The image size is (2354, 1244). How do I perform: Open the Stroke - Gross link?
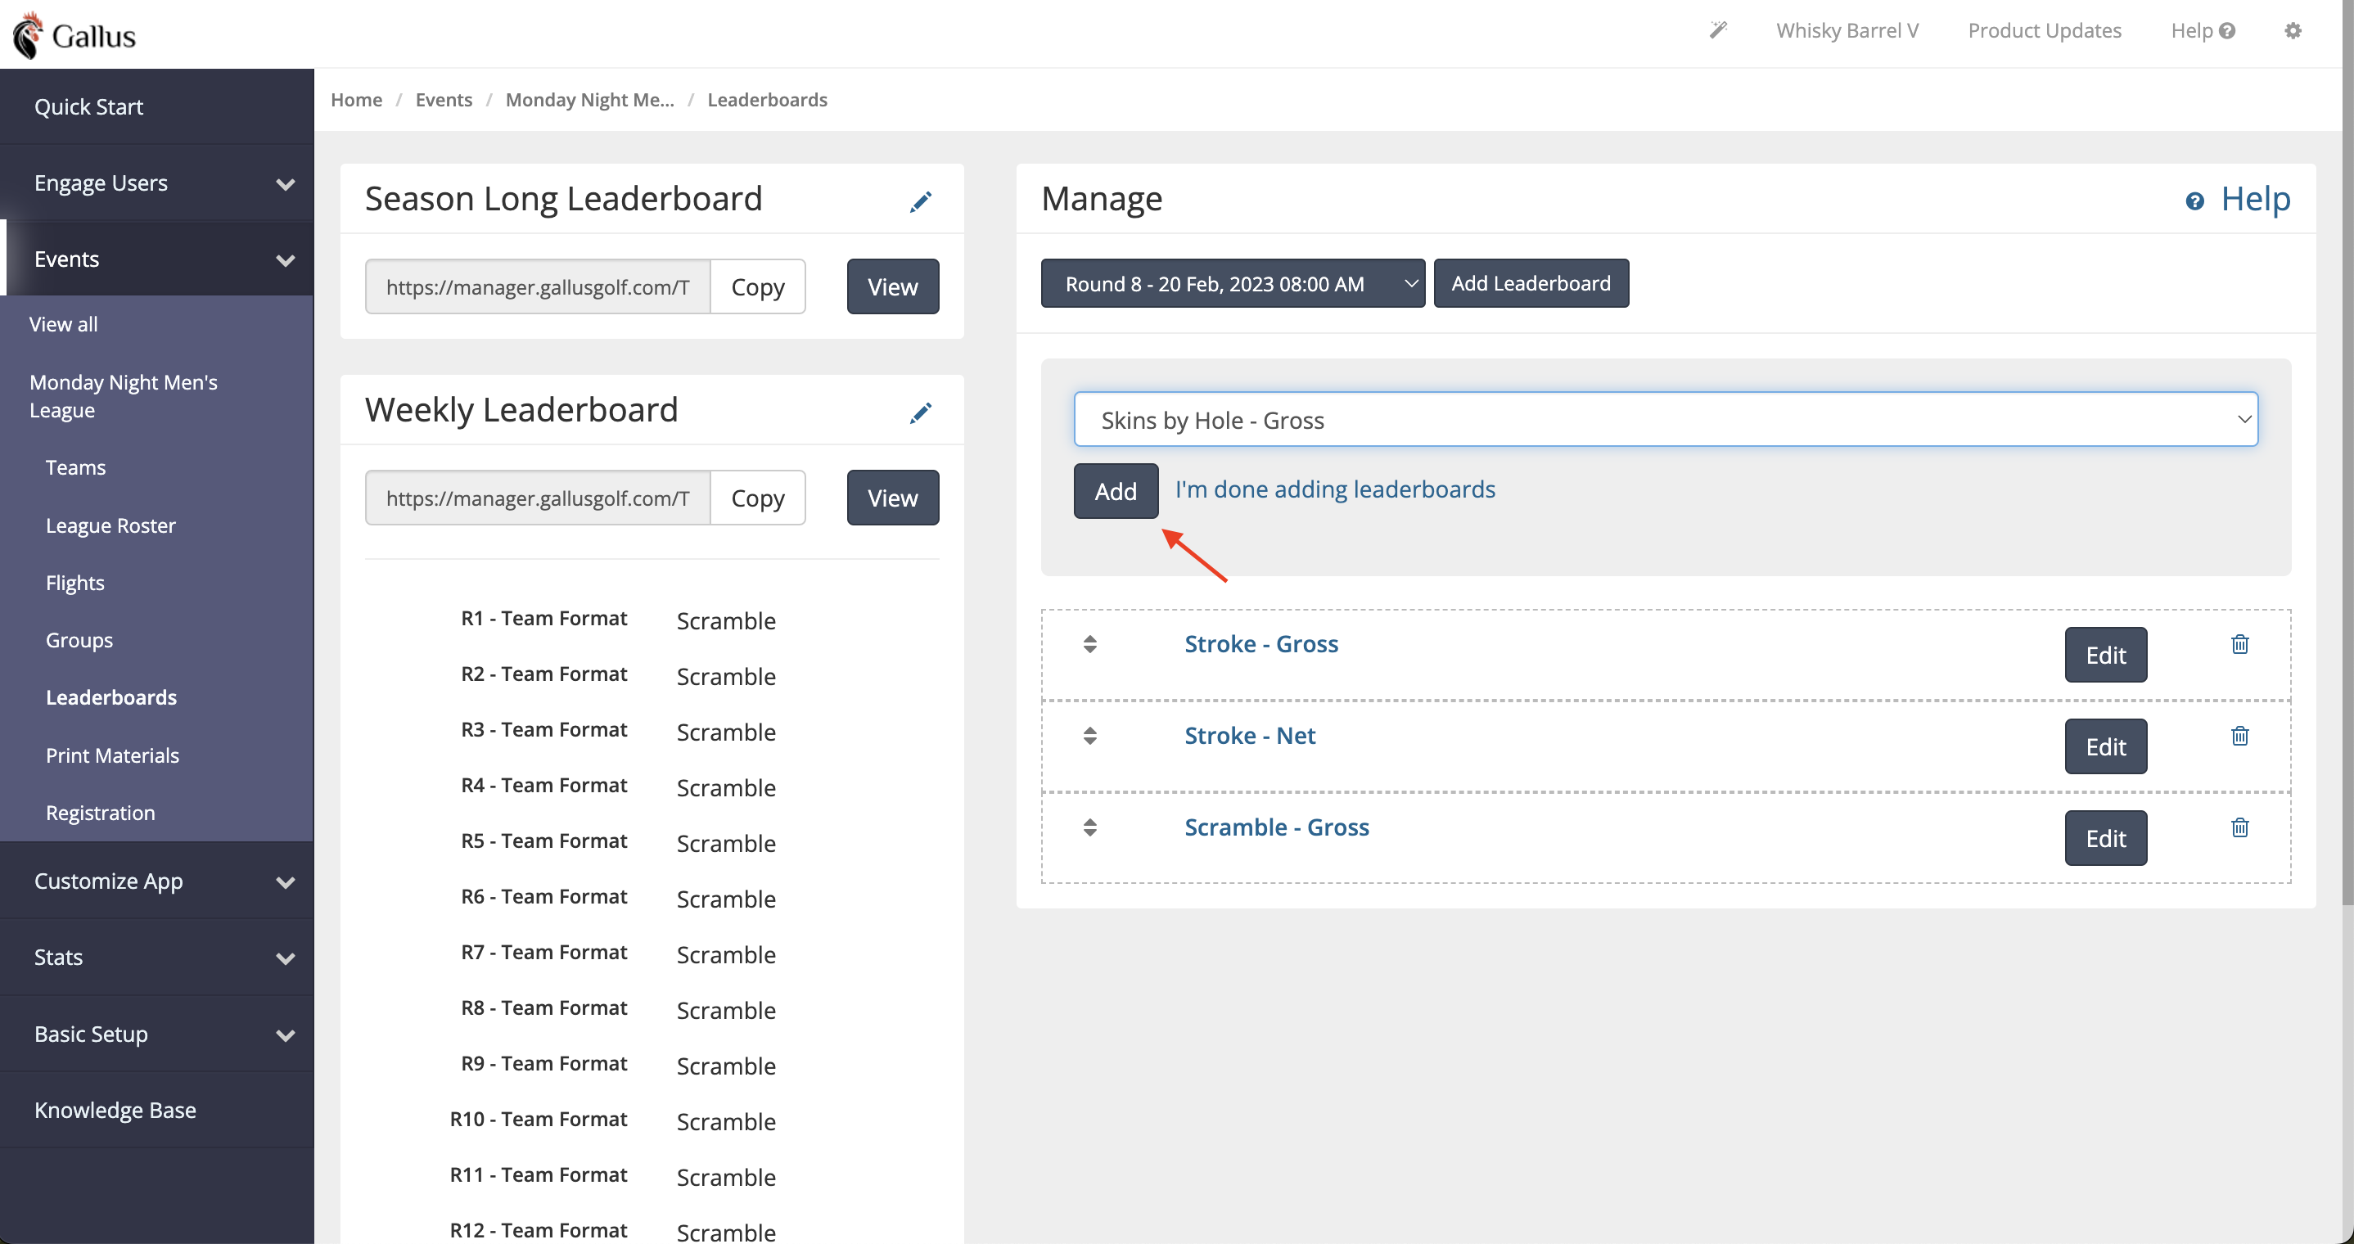[x=1261, y=643]
